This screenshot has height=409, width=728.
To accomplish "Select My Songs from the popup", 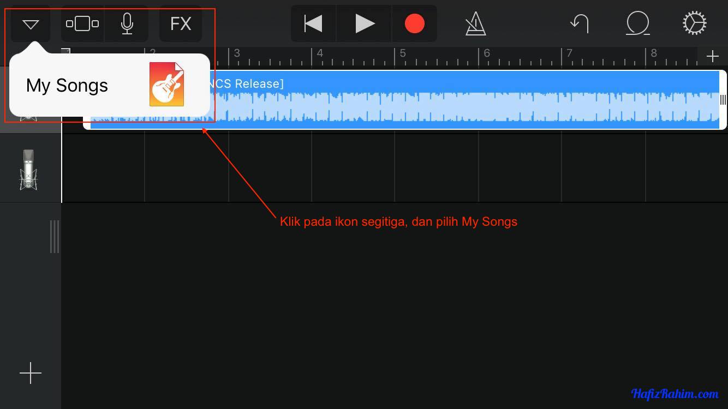I will (x=67, y=86).
